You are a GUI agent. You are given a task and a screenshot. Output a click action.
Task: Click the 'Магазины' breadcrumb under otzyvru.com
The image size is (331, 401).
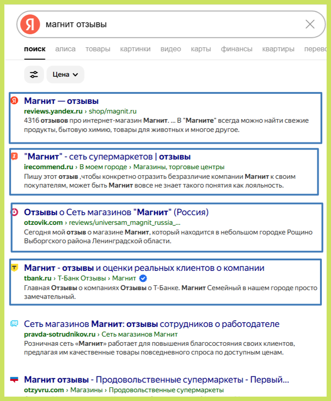click(86, 390)
